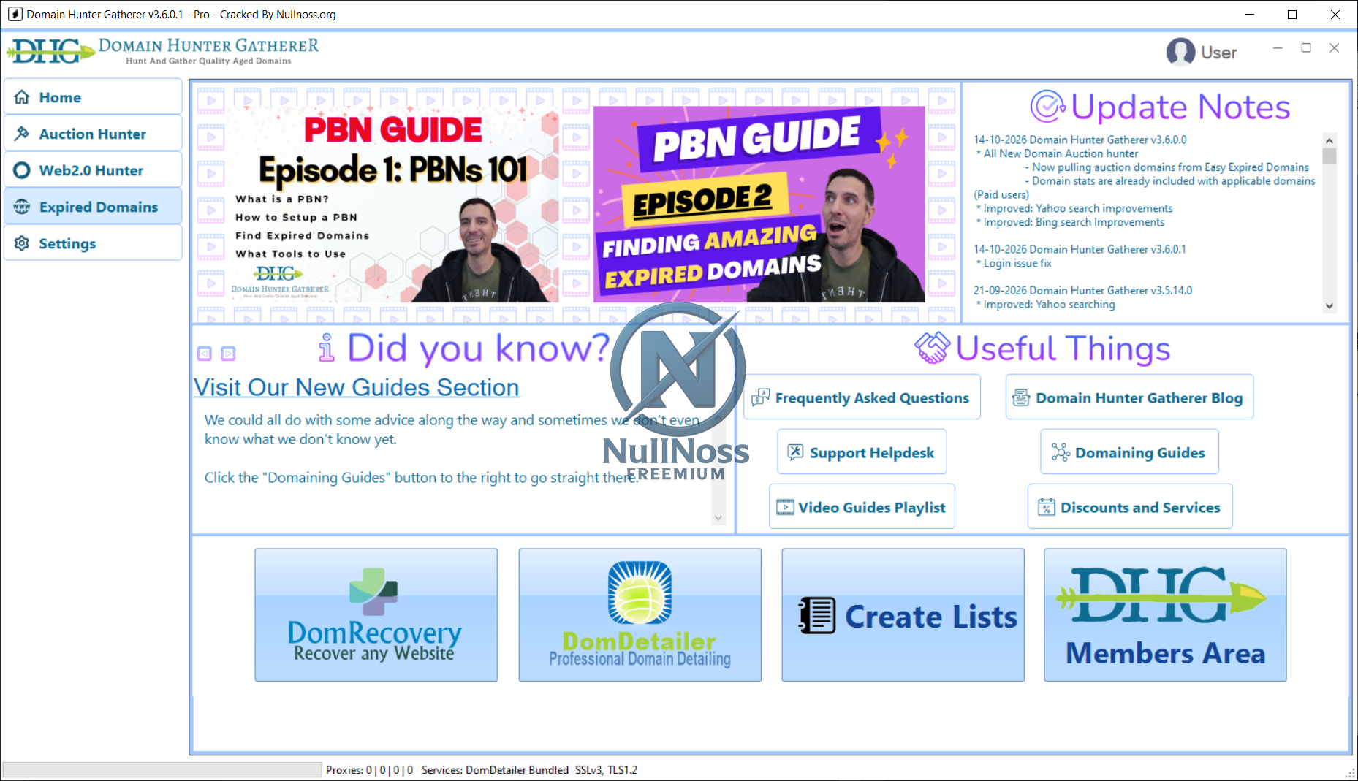
Task: Show next Did you know tip
Action: [x=228, y=354]
